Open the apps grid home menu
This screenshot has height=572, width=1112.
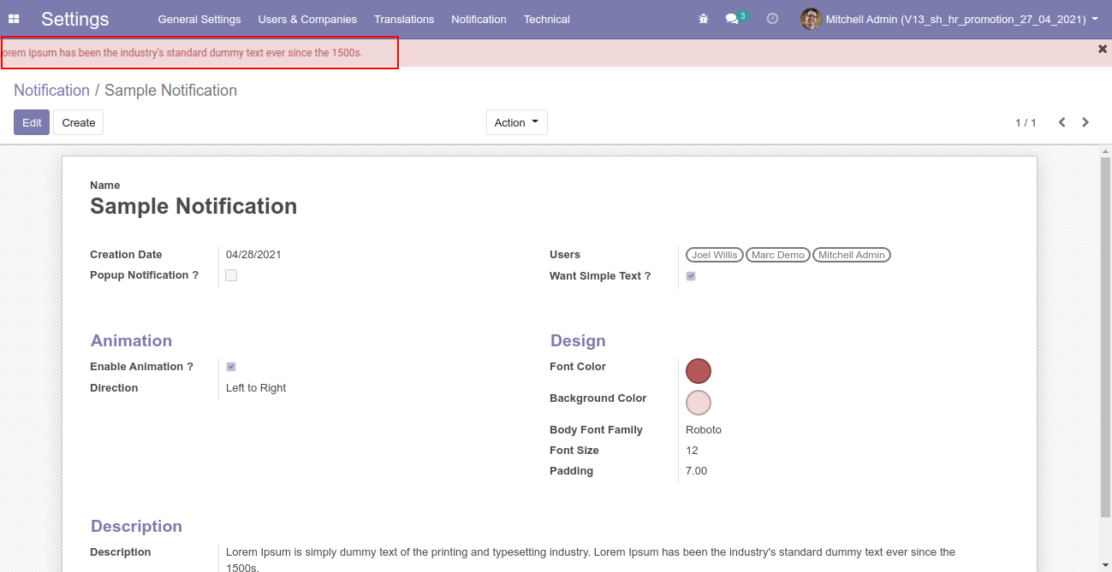(x=14, y=19)
